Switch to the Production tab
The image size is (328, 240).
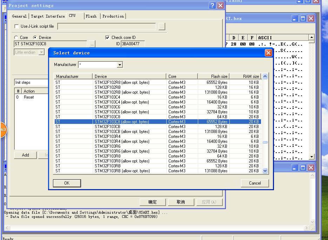click(x=113, y=16)
